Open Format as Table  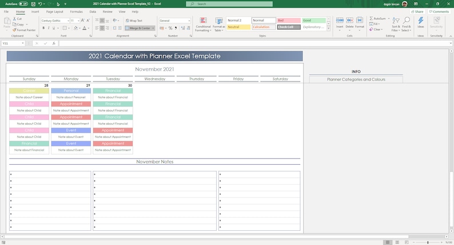pos(218,24)
